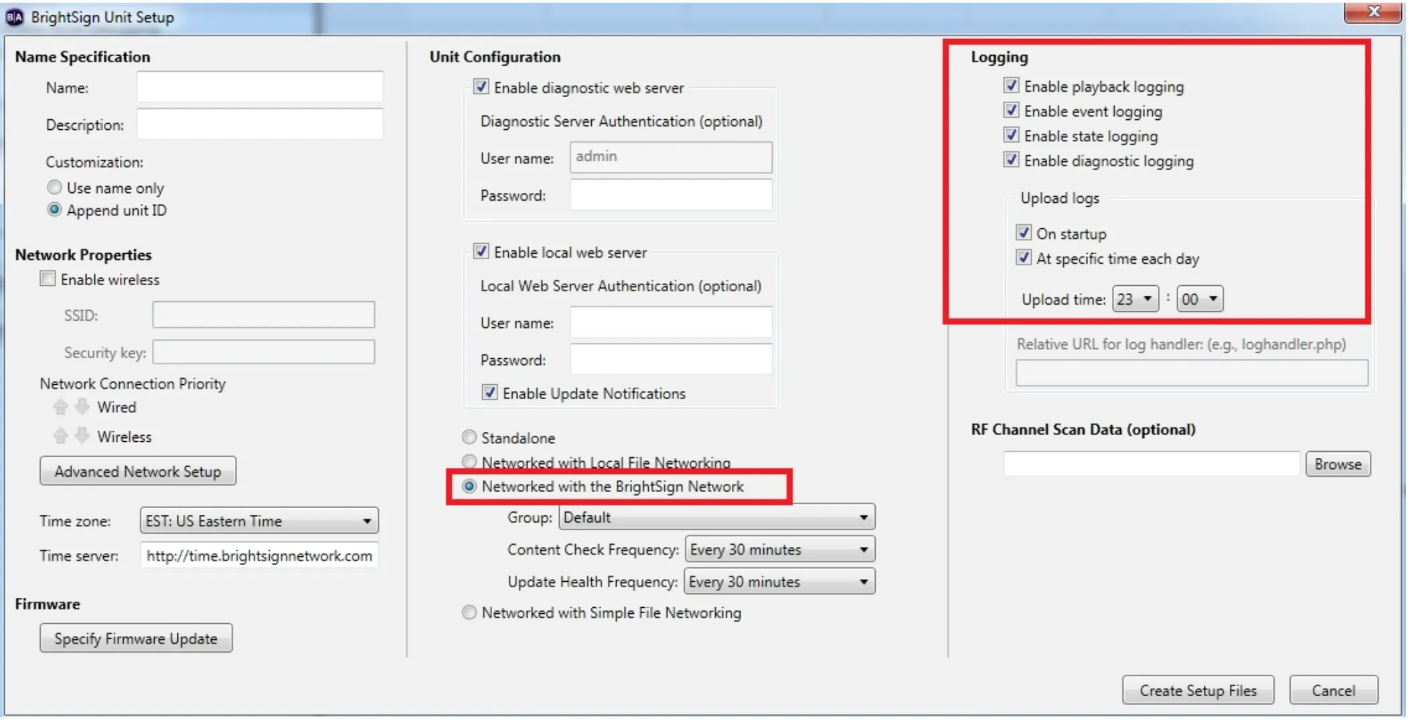
Task: Click local web server Password field
Action: (x=671, y=359)
